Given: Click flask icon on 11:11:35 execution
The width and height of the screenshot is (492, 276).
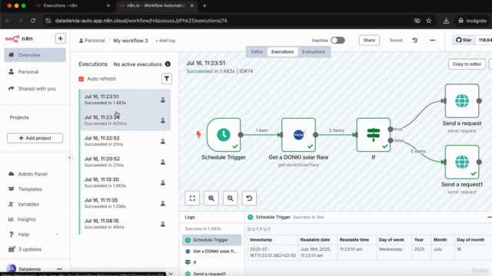Looking at the screenshot, I should pyautogui.click(x=163, y=203).
